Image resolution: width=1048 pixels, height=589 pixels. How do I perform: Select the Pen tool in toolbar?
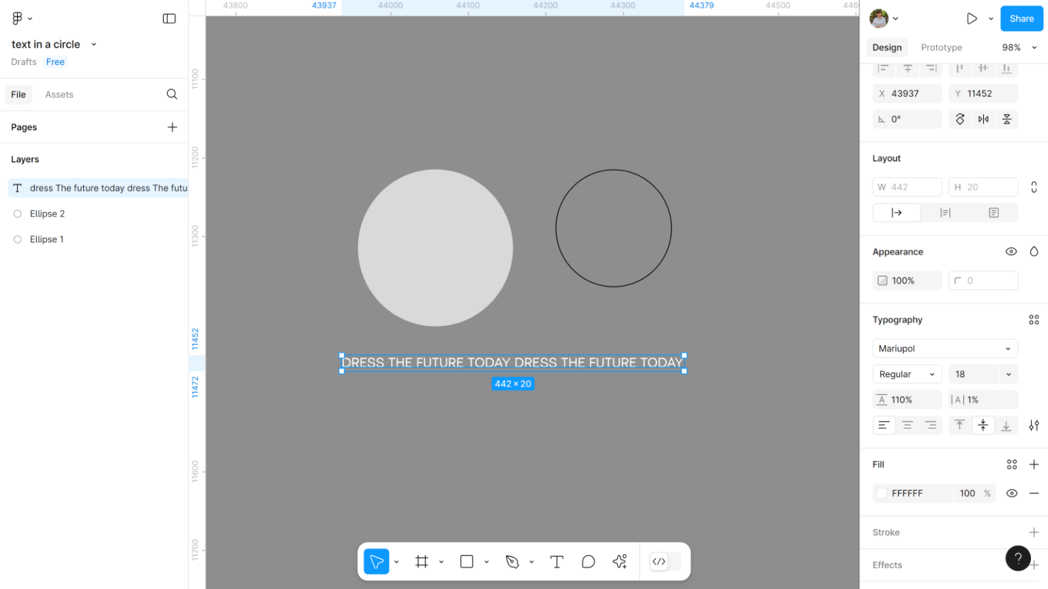(512, 562)
